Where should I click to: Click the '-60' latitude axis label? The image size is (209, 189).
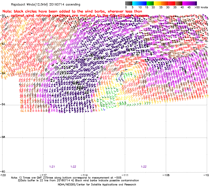(2, 171)
